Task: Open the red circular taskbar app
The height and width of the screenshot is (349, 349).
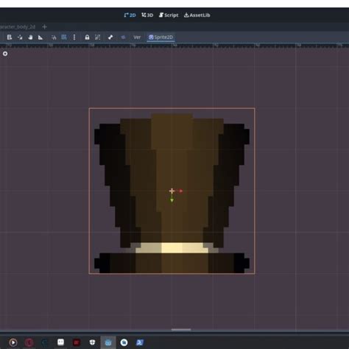Action: point(29,342)
